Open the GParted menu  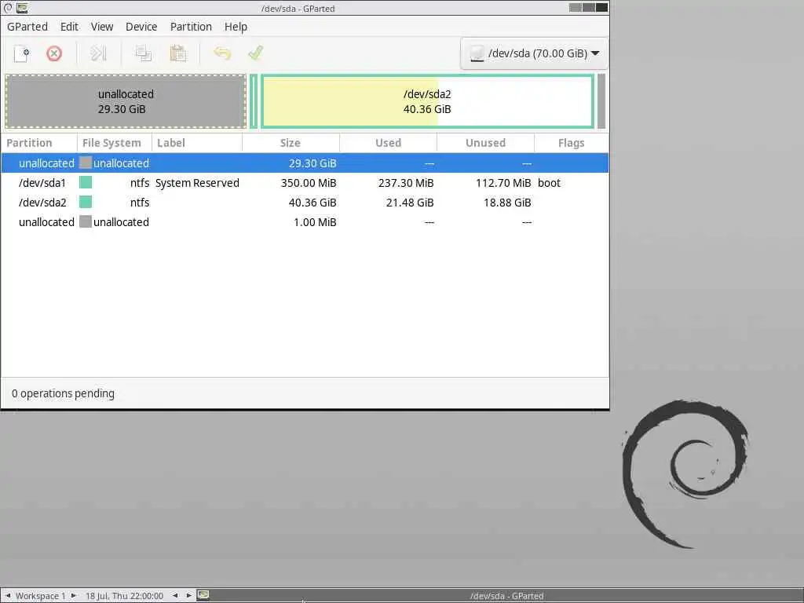pos(27,27)
